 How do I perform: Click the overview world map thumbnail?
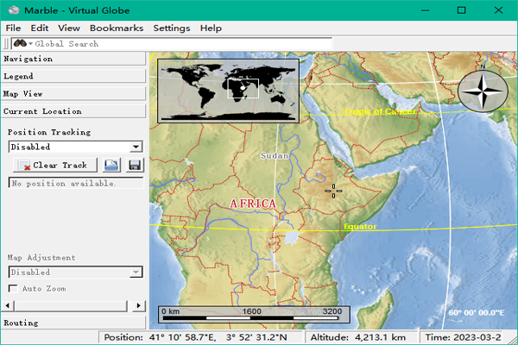pos(228,91)
